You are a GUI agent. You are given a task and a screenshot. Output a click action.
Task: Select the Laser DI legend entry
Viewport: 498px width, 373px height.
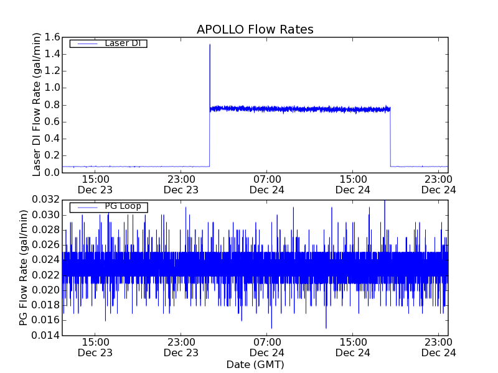[x=108, y=43]
